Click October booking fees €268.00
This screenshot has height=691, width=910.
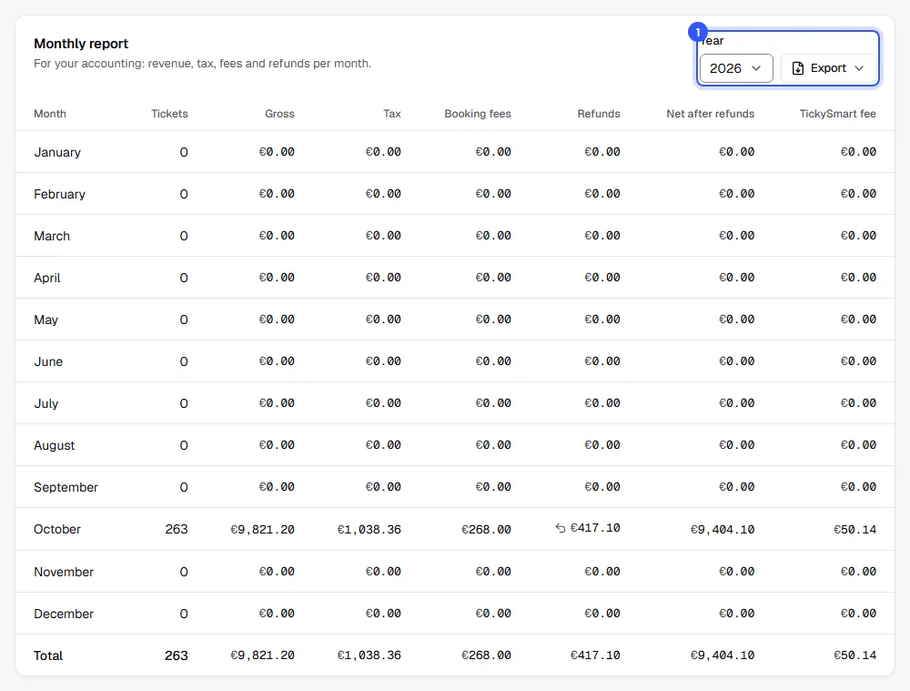tap(486, 529)
